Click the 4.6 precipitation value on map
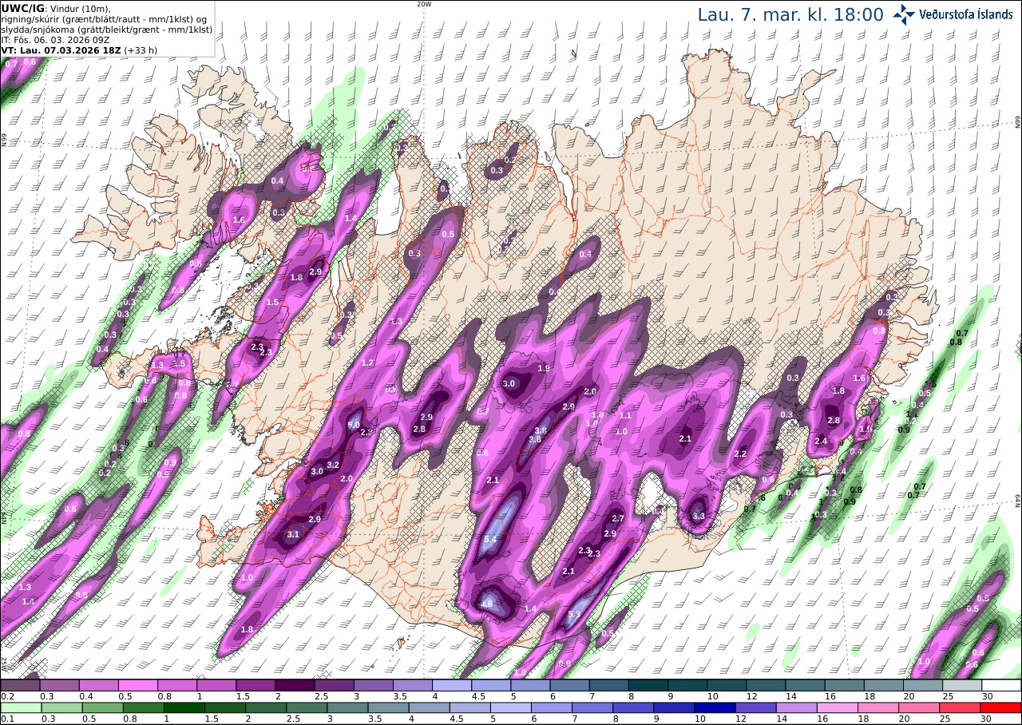 (x=487, y=604)
